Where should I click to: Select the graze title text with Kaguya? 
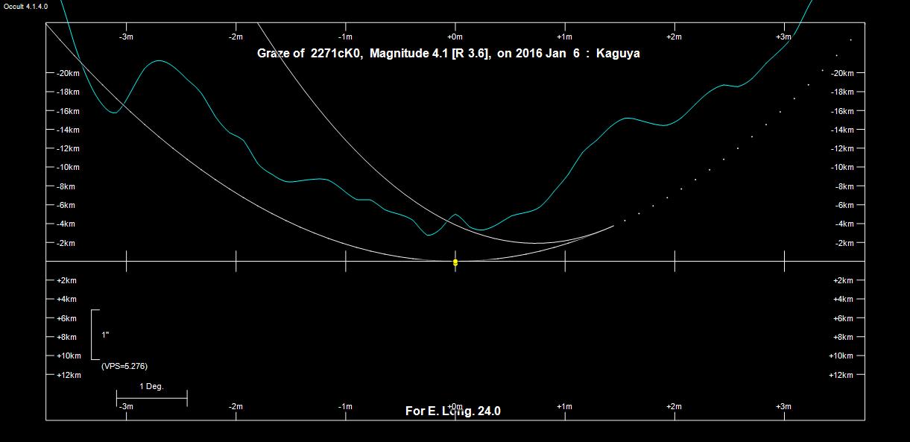click(448, 54)
